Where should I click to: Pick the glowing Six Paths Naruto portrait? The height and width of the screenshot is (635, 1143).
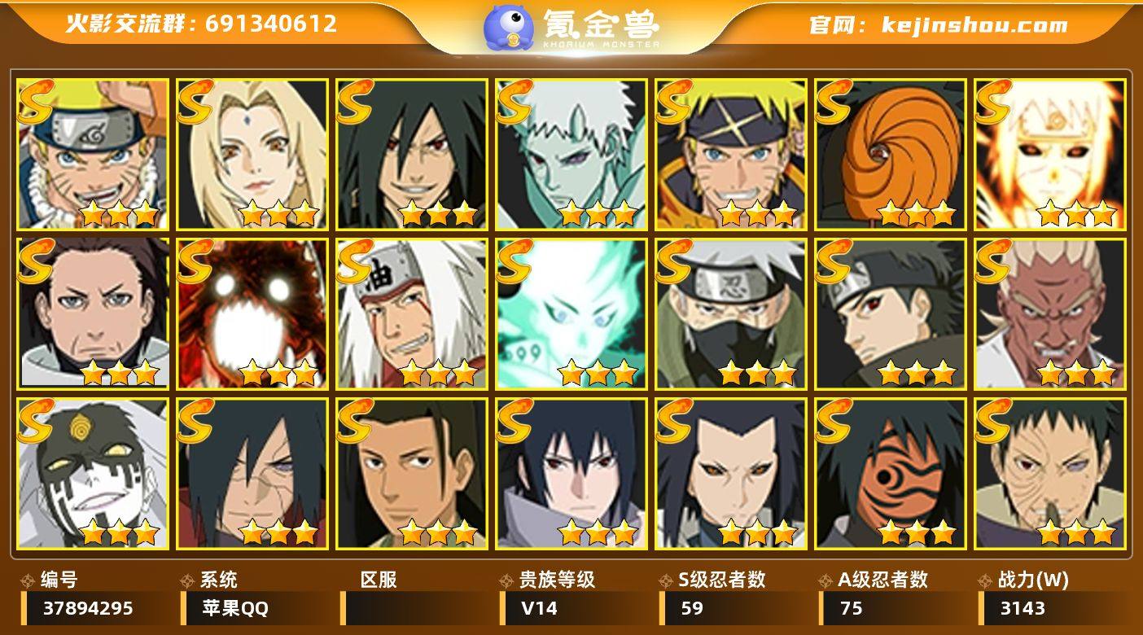pyautogui.click(x=1050, y=154)
